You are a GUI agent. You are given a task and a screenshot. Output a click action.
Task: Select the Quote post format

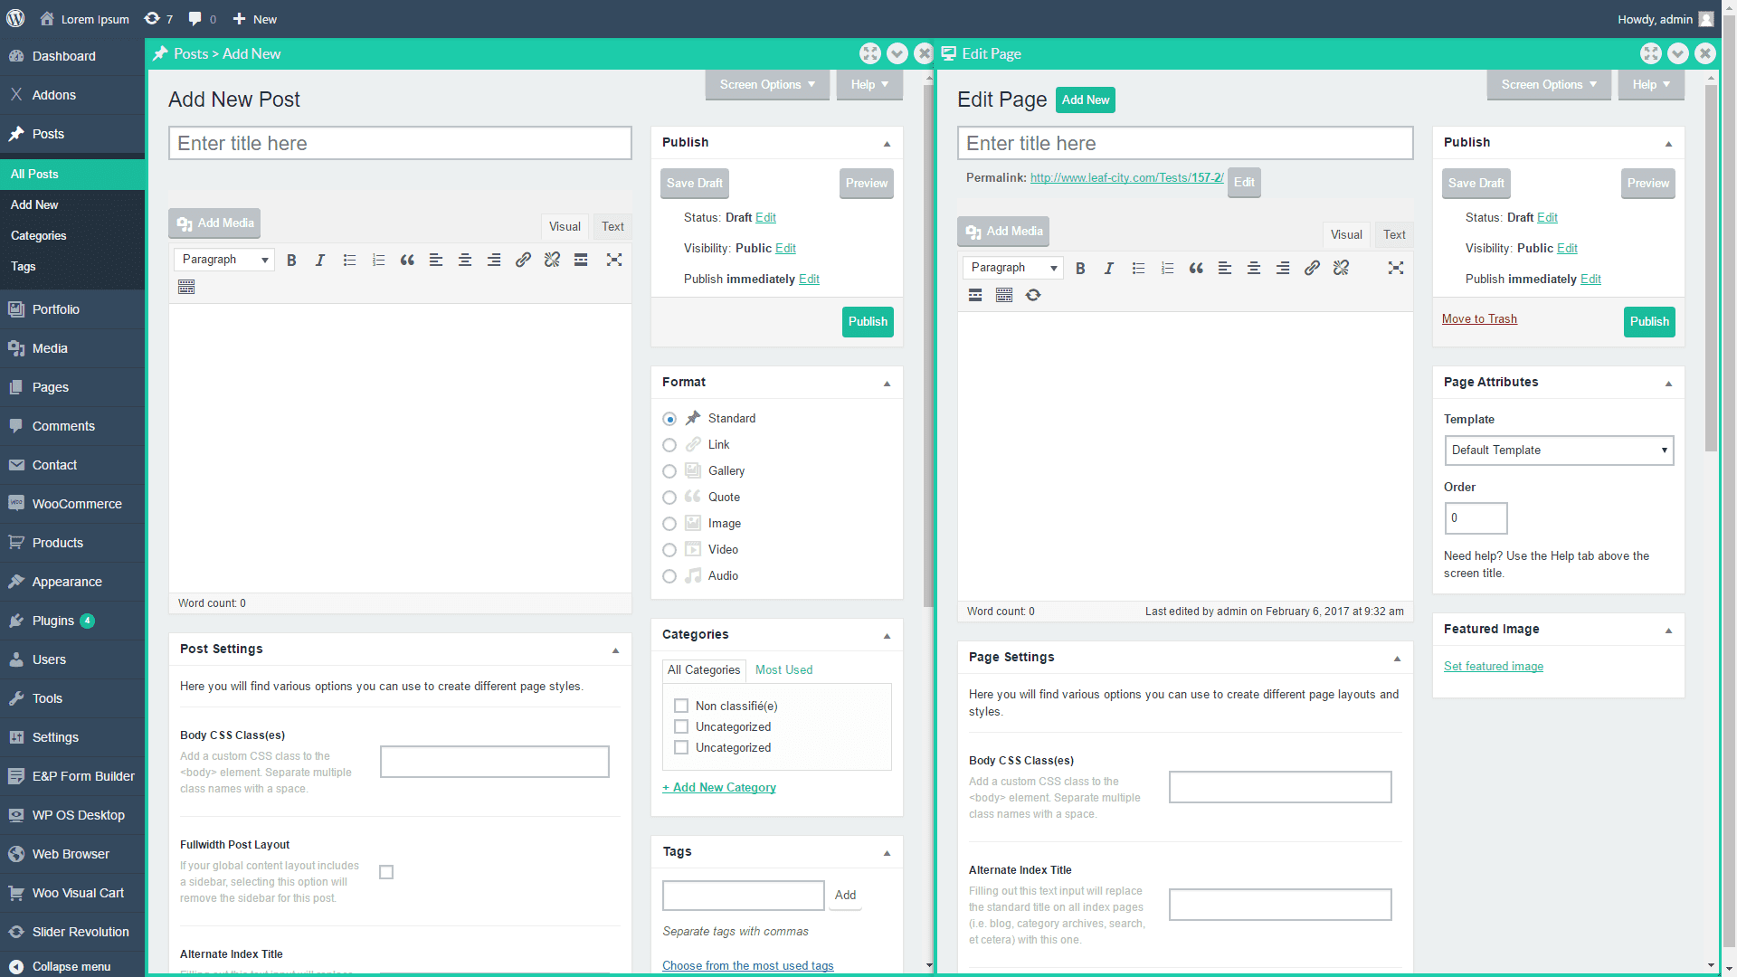pyautogui.click(x=669, y=497)
